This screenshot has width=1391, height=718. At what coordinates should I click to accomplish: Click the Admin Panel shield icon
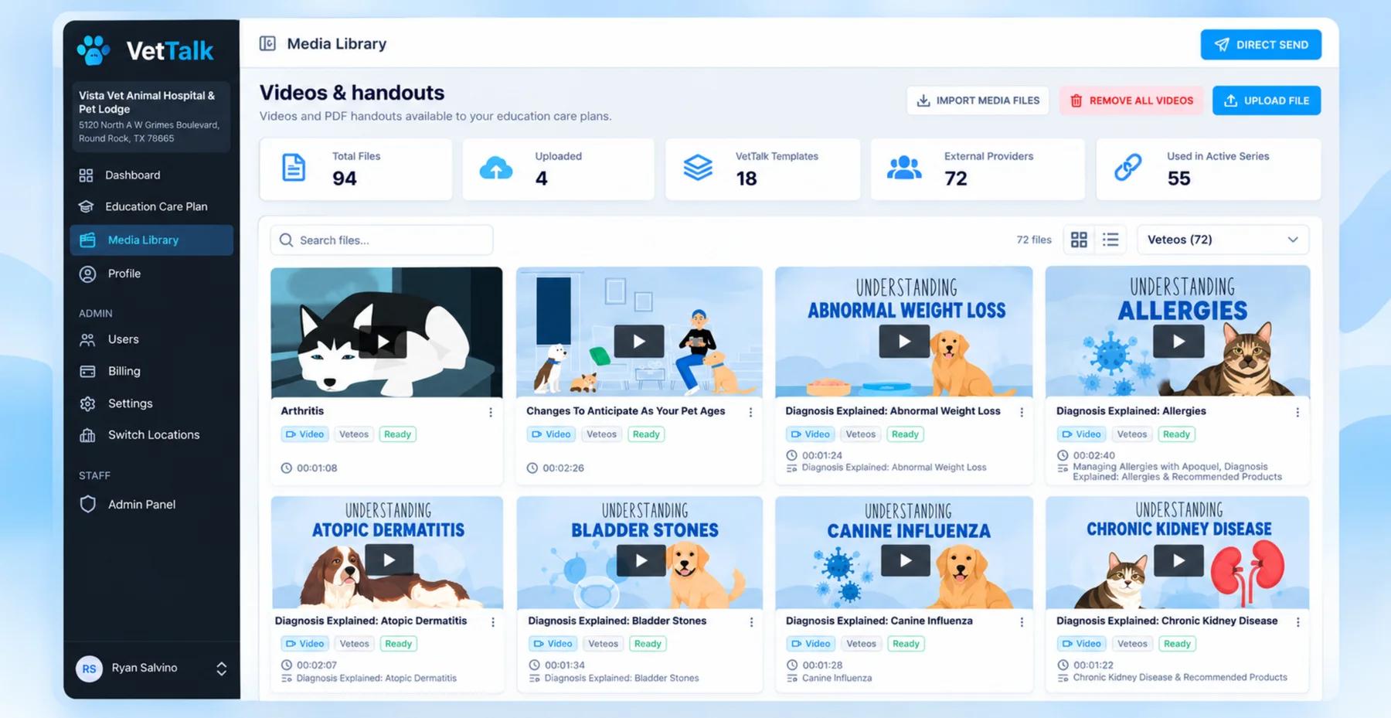tap(88, 504)
